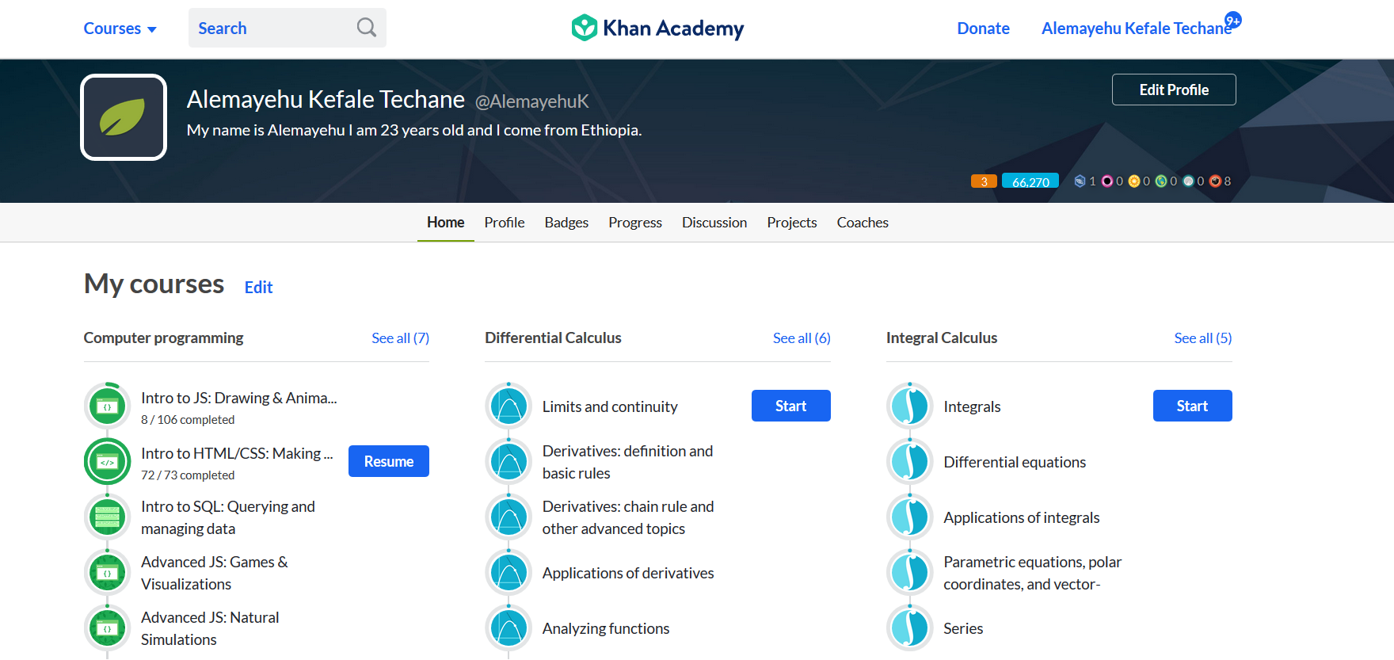Open the Coaches tab
Image resolution: width=1394 pixels, height=660 pixels.
863,223
